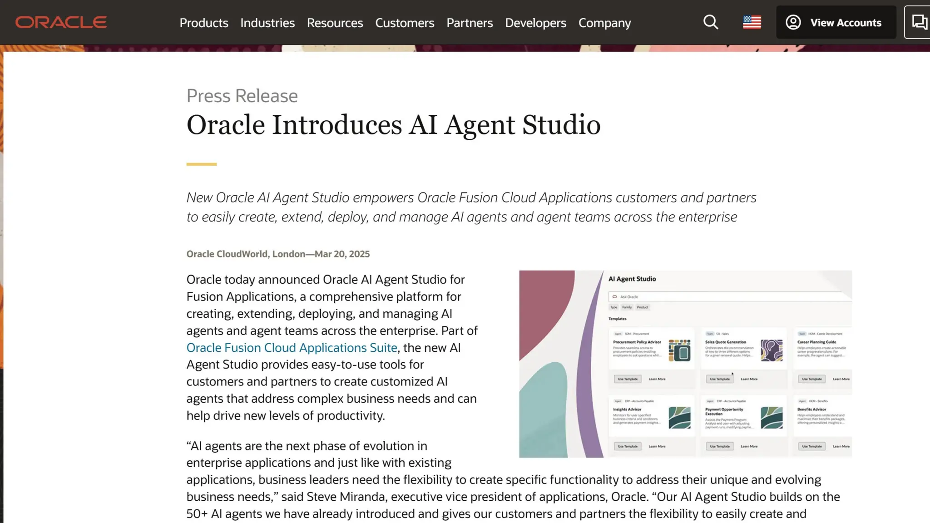Expand the Customers menu
930x523 pixels.
[405, 23]
